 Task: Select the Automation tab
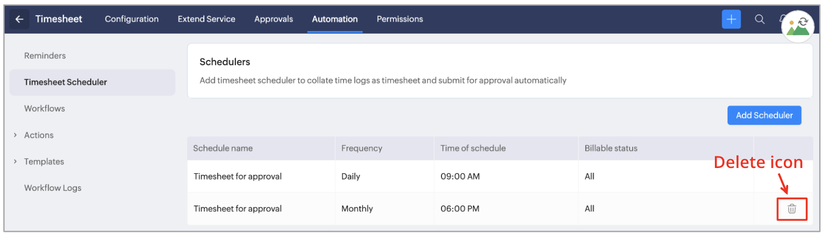point(335,19)
